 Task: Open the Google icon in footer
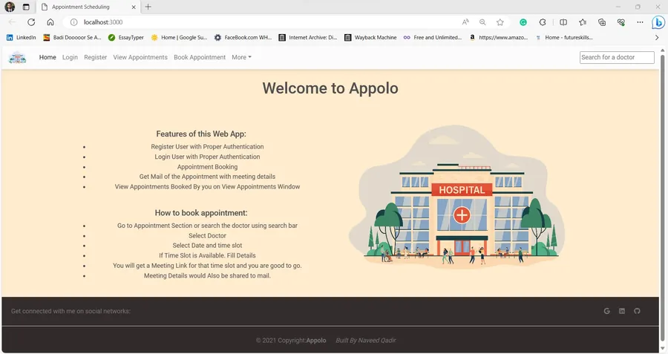(x=606, y=311)
